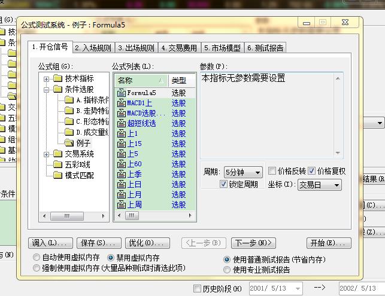Click the 条件选股 folder icon
This screenshot has height=296, width=385.
click(x=57, y=89)
